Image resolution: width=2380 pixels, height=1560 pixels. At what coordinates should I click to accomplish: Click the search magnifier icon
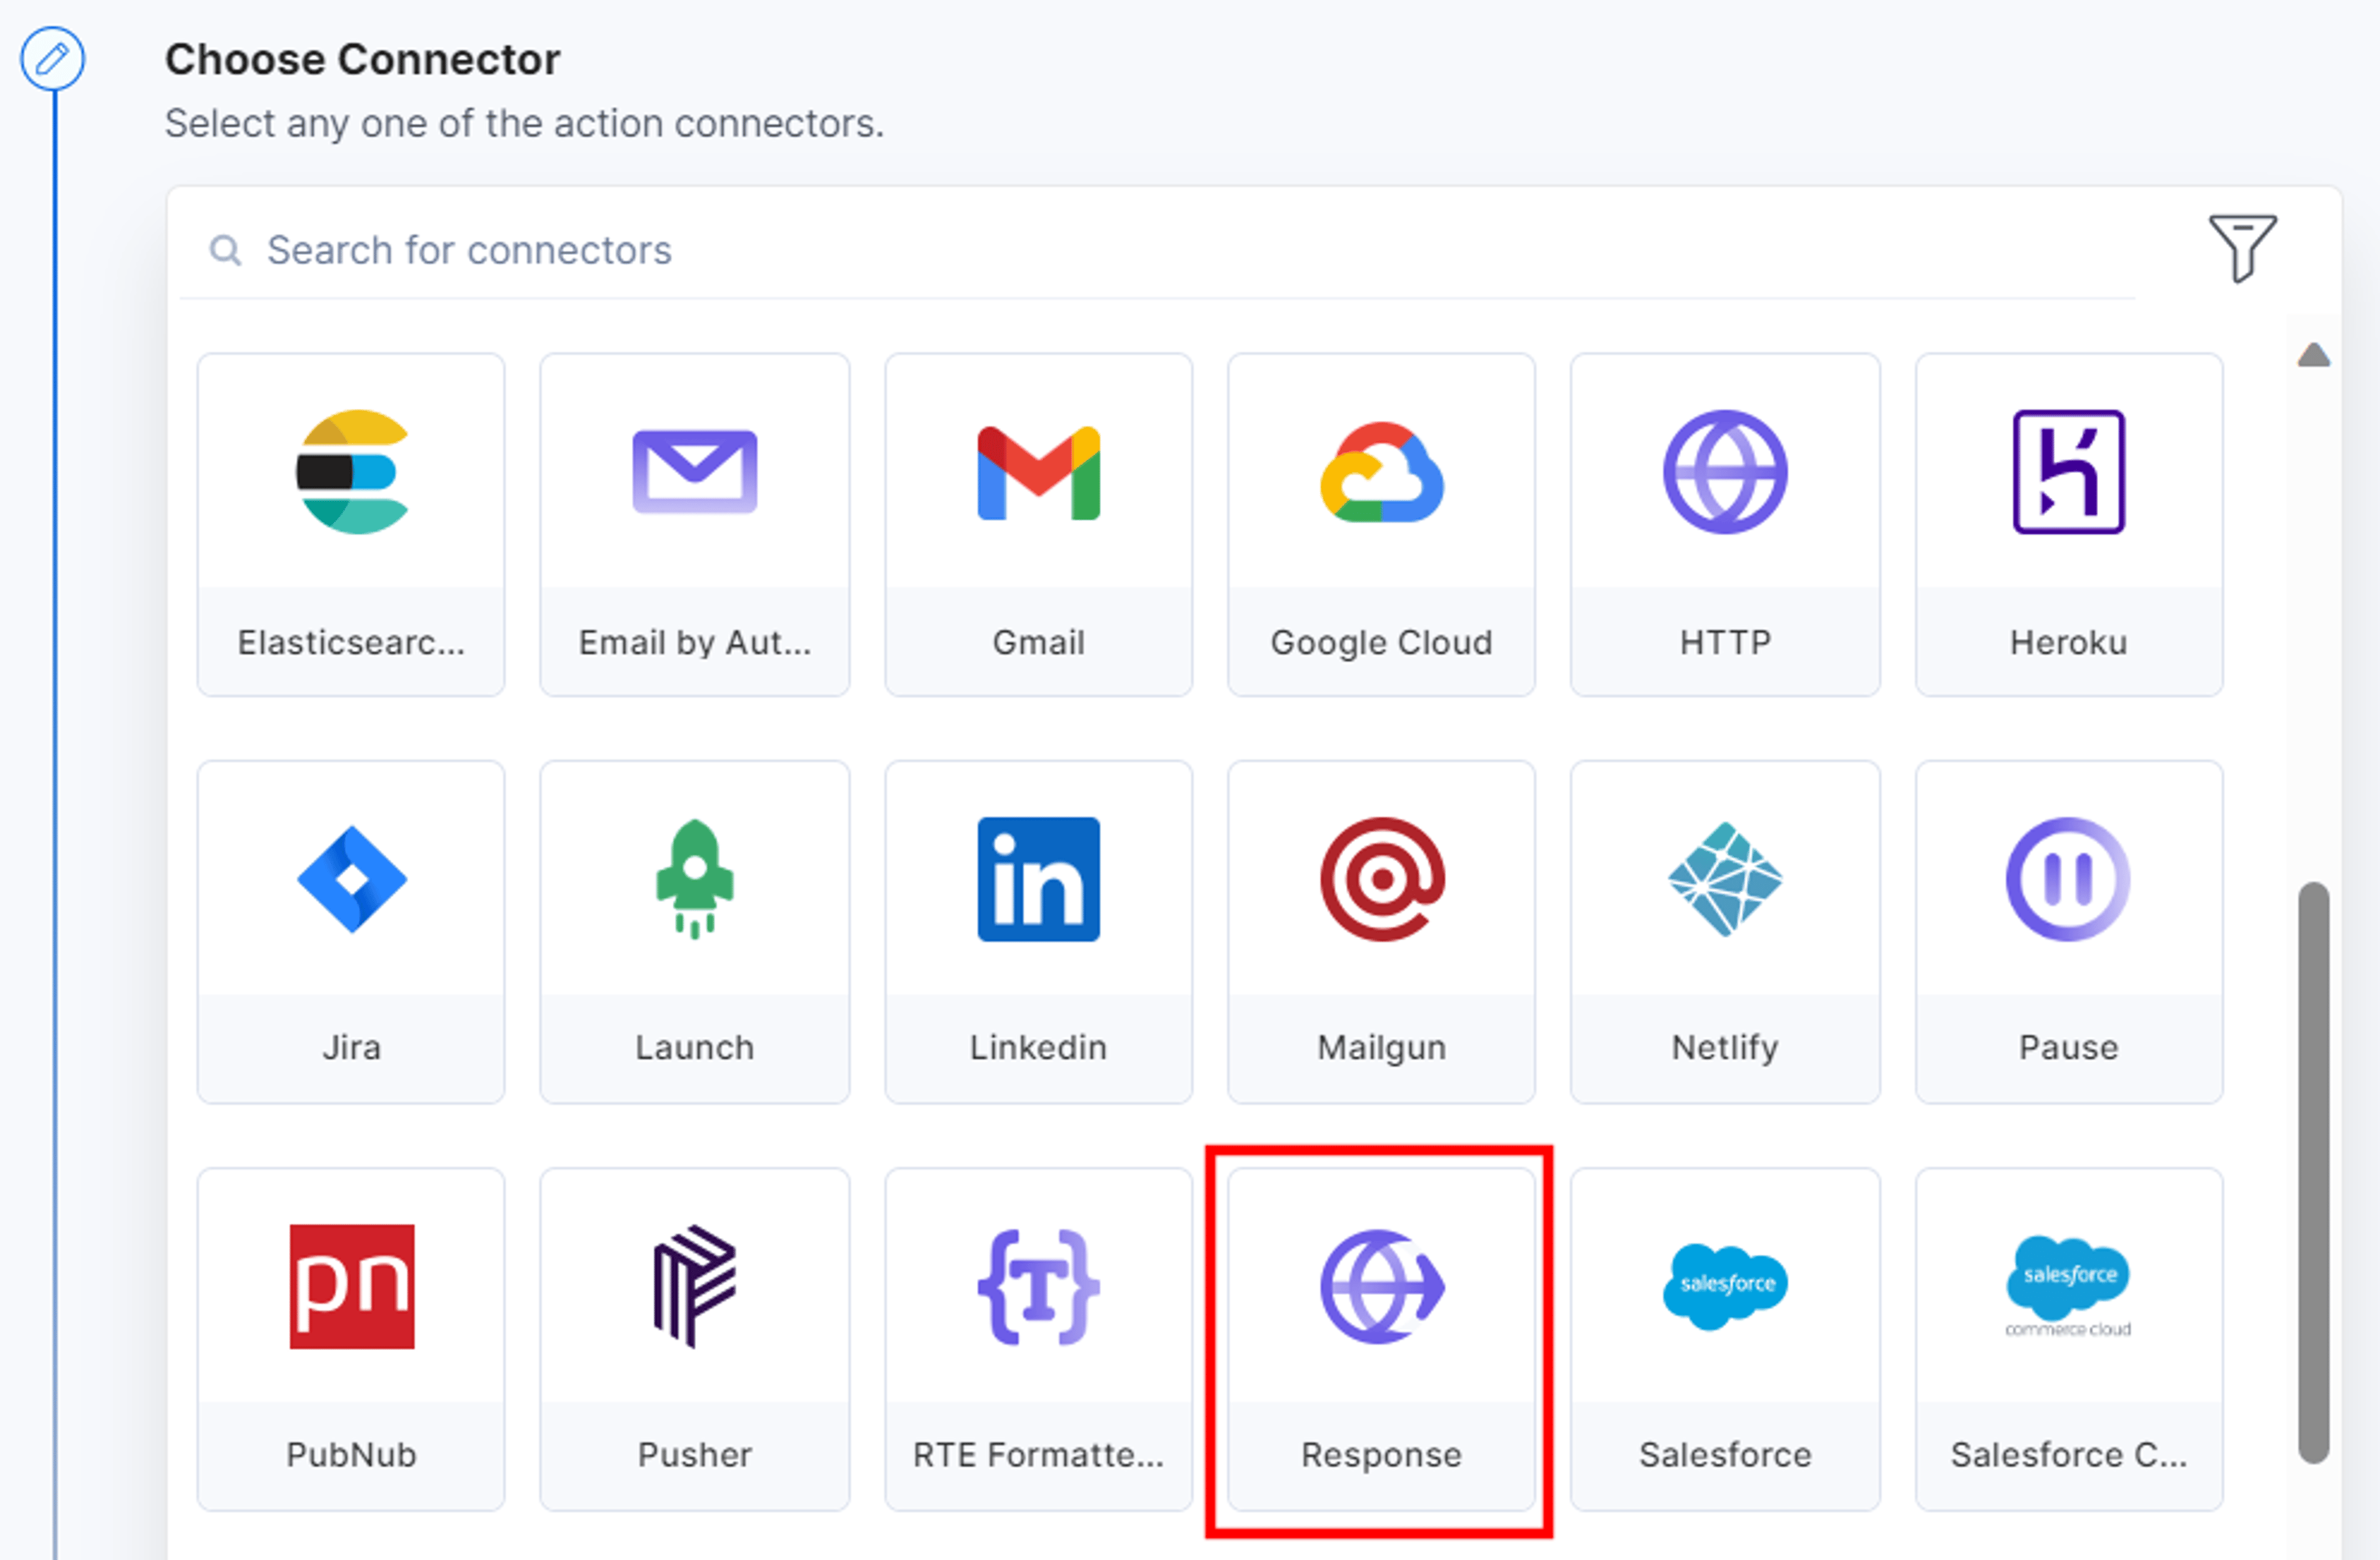tap(225, 250)
